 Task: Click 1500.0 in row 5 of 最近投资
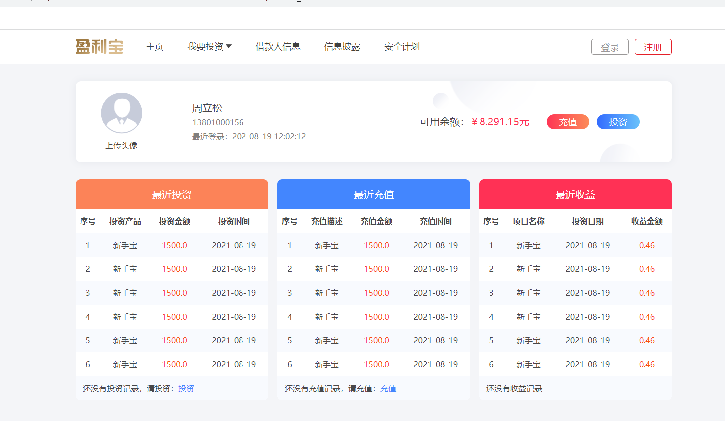(175, 340)
